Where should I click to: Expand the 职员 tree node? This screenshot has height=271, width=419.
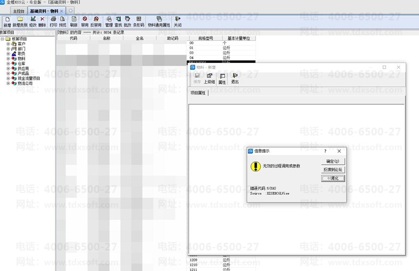tap(8, 54)
